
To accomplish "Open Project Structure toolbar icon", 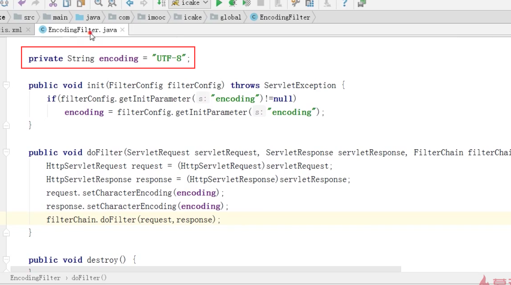I will (x=309, y=3).
